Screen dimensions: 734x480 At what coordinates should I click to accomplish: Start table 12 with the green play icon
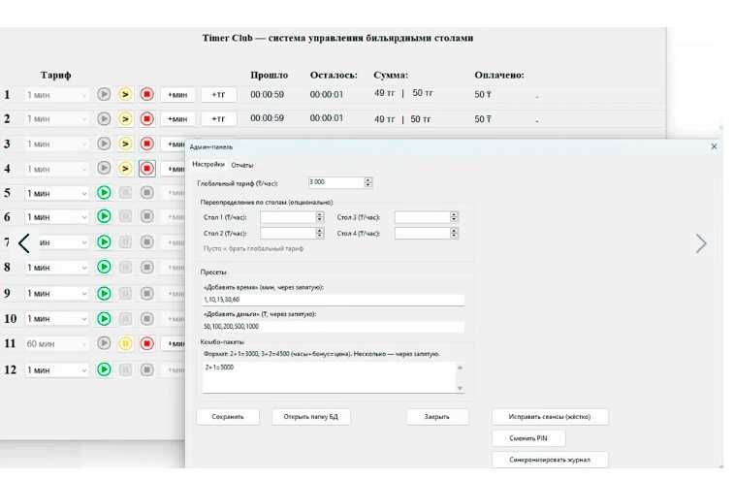[104, 369]
